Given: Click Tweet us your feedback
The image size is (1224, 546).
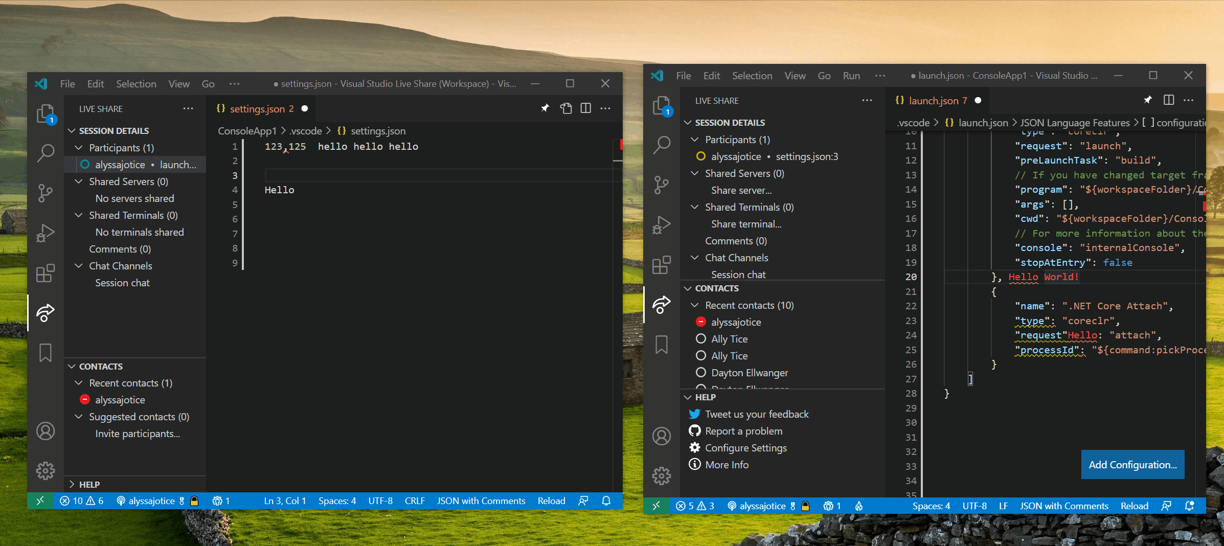Looking at the screenshot, I should coord(757,414).
